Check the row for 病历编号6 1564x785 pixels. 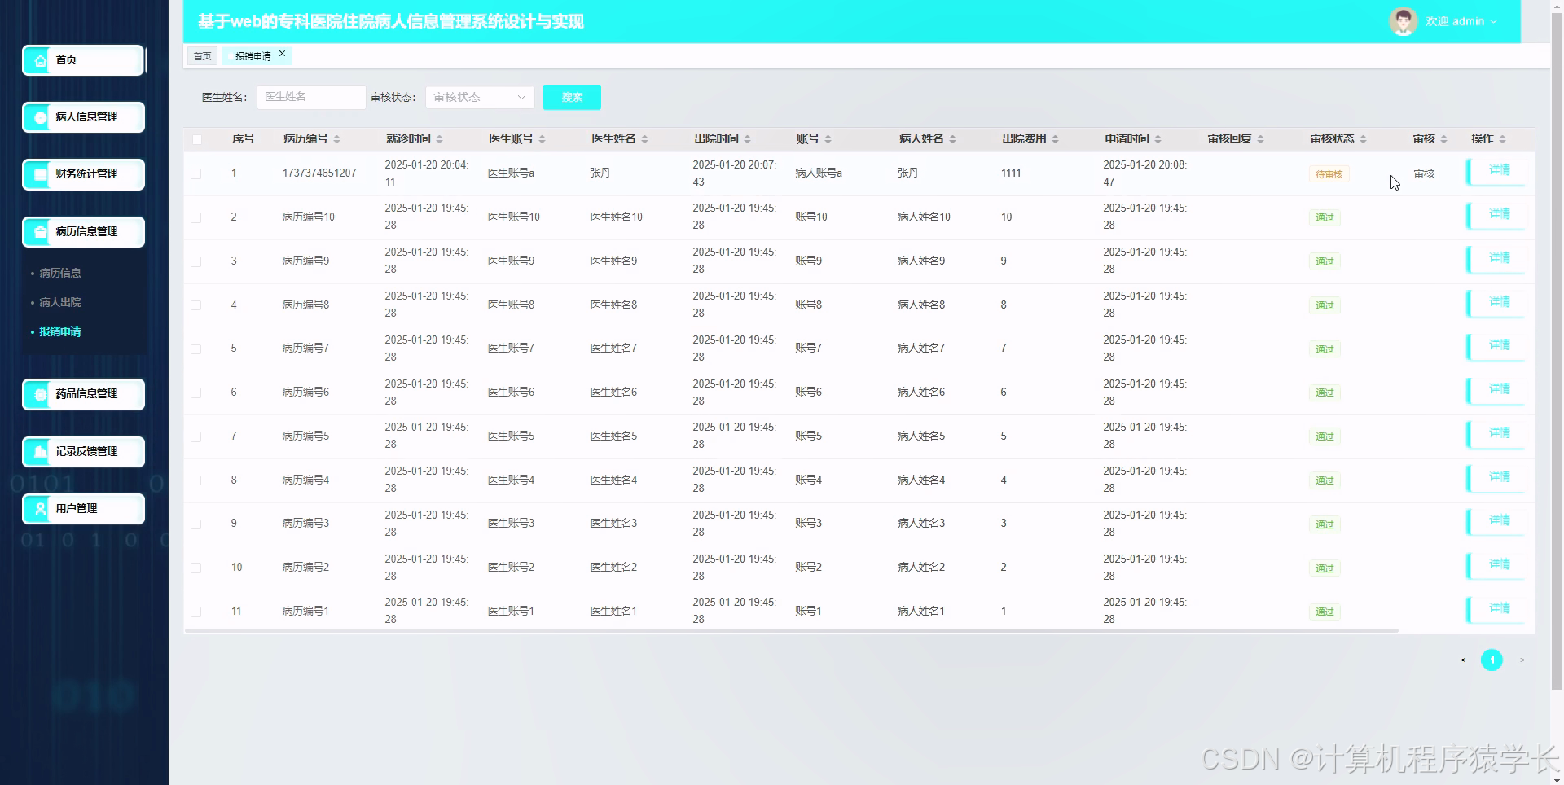(x=196, y=392)
